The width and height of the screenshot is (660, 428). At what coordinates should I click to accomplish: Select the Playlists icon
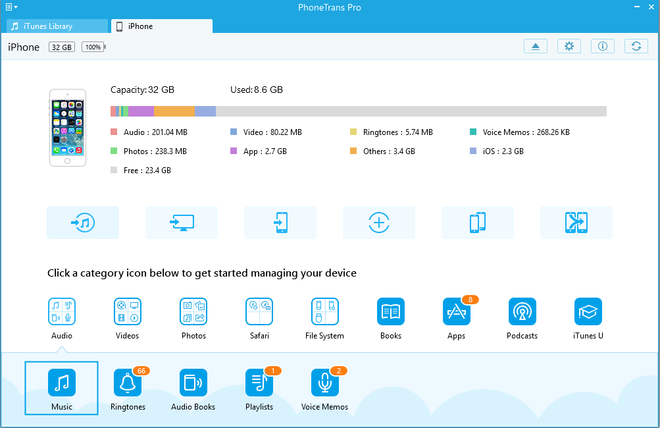(x=259, y=383)
